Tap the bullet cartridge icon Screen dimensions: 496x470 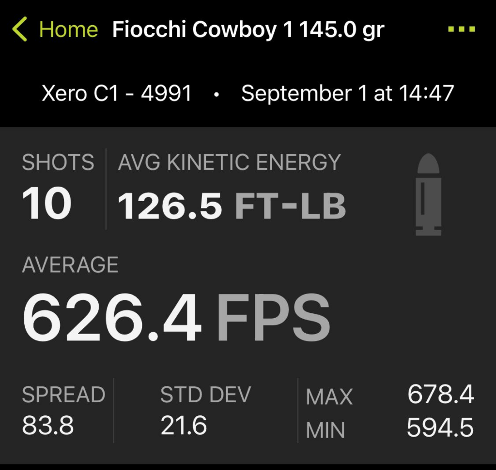tap(428, 195)
